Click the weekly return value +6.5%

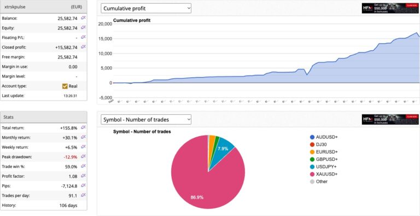point(71,147)
